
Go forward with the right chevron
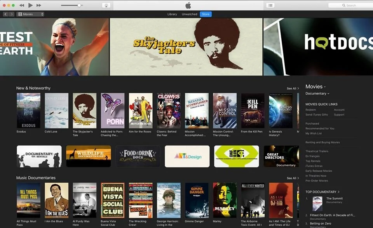coord(11,14)
